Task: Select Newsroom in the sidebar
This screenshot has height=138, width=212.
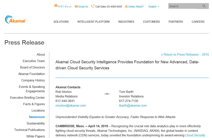Action: tap(37, 117)
